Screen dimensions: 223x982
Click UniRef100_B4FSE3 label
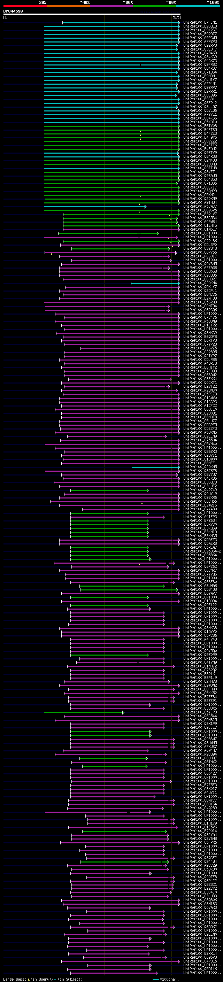coord(200,133)
